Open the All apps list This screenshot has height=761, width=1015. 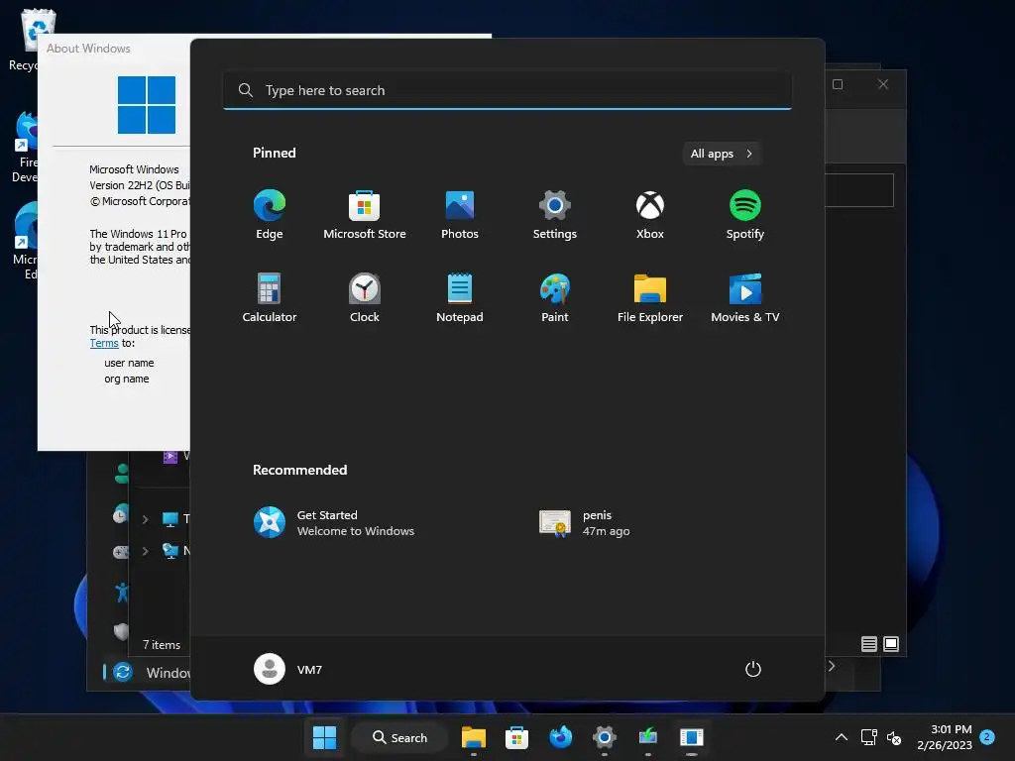(x=722, y=154)
